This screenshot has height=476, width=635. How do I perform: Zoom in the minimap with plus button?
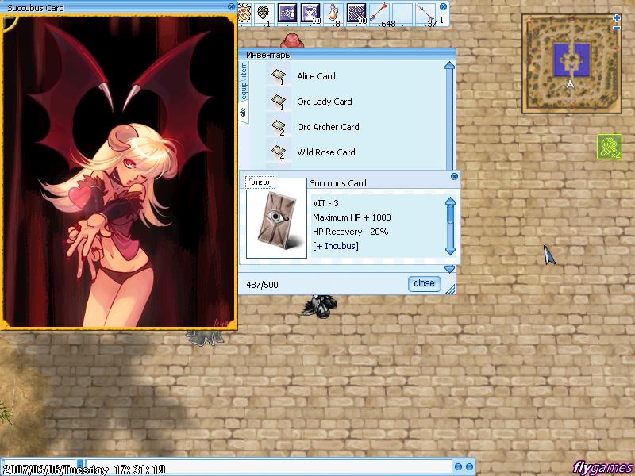click(x=617, y=18)
